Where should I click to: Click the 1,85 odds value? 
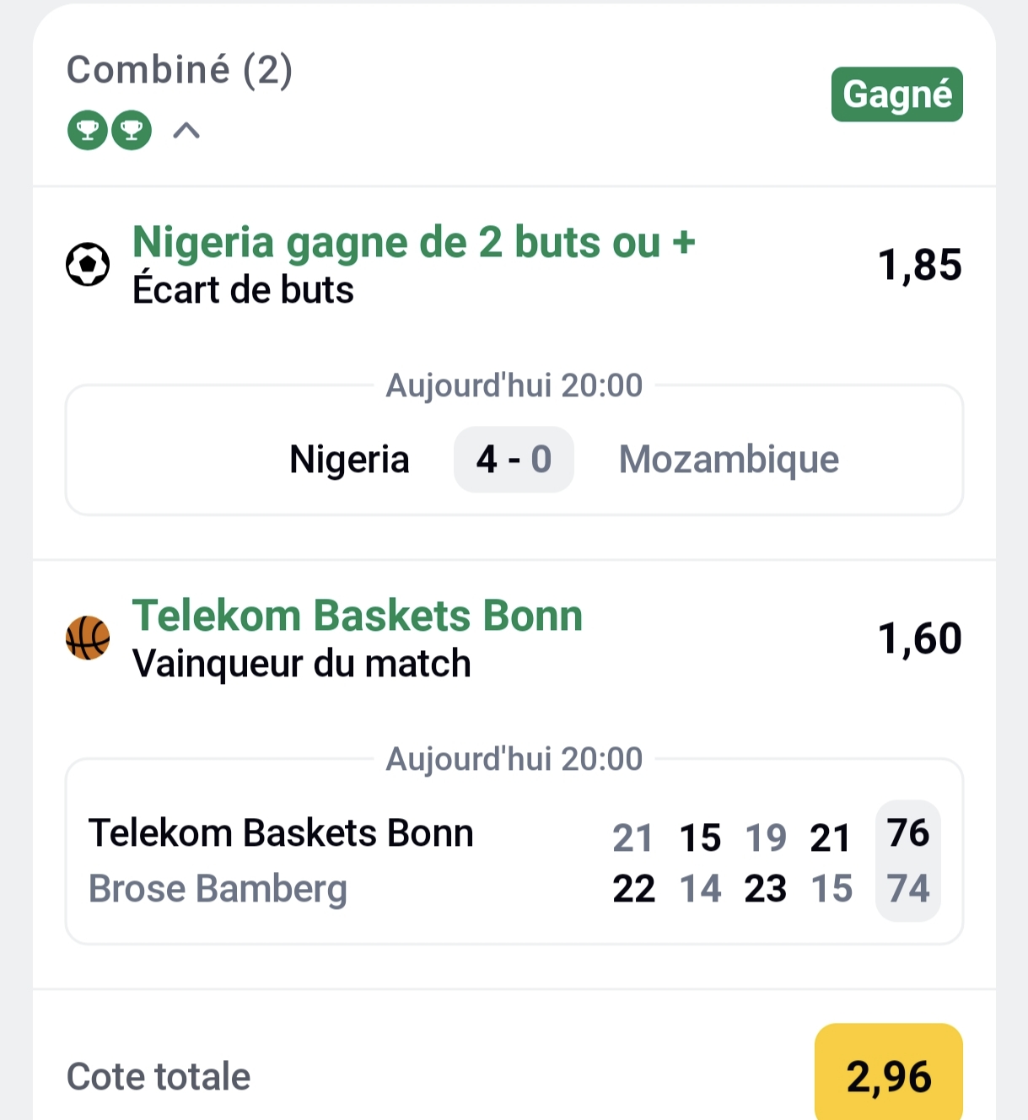919,265
